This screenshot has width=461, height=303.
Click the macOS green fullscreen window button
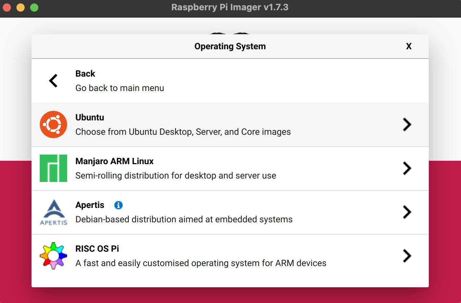[x=34, y=8]
